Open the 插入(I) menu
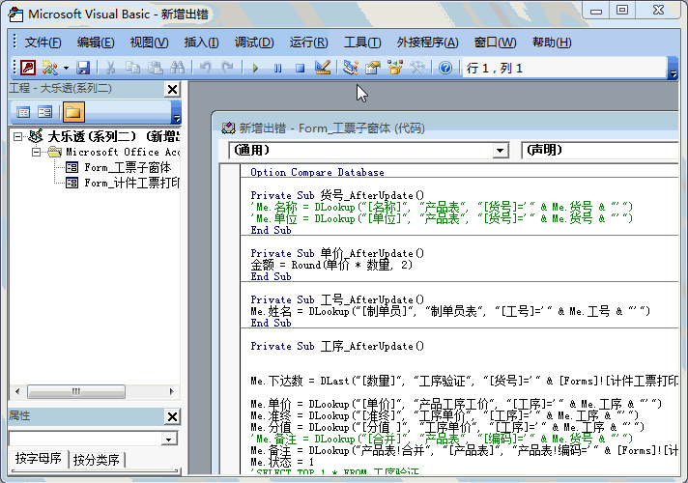Viewport: 688px width, 483px height. (201, 43)
